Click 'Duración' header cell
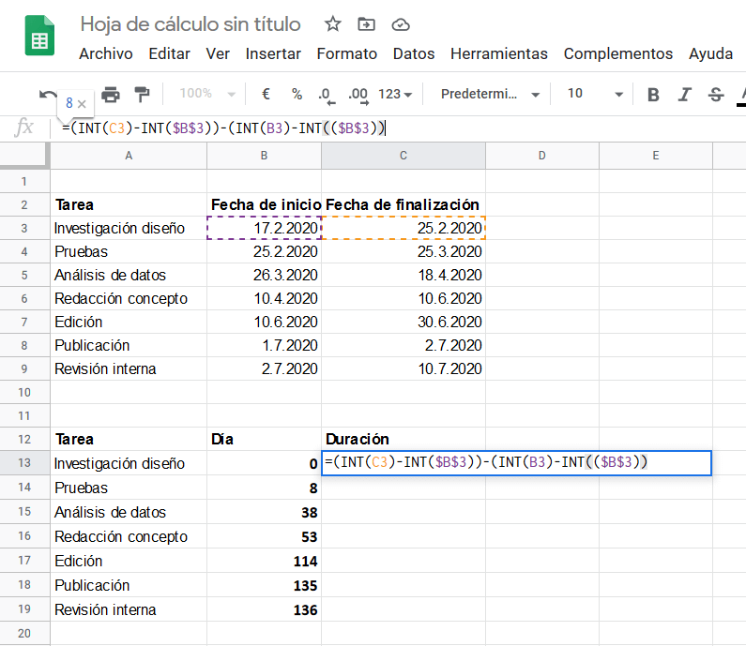746x646 pixels. 403,439
